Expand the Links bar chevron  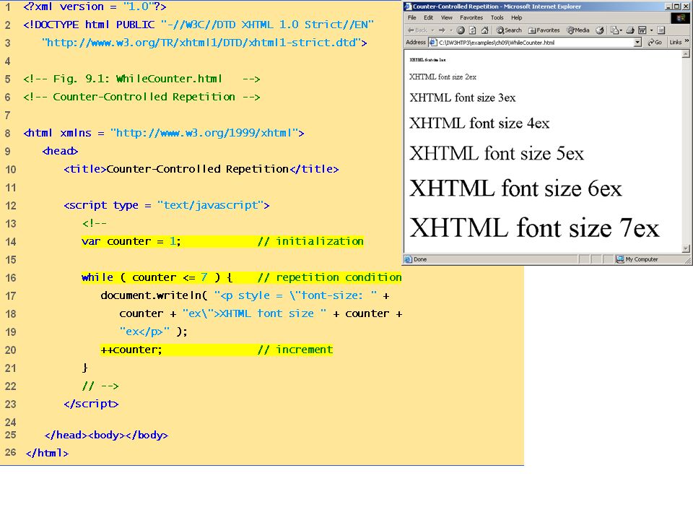pyautogui.click(x=687, y=40)
